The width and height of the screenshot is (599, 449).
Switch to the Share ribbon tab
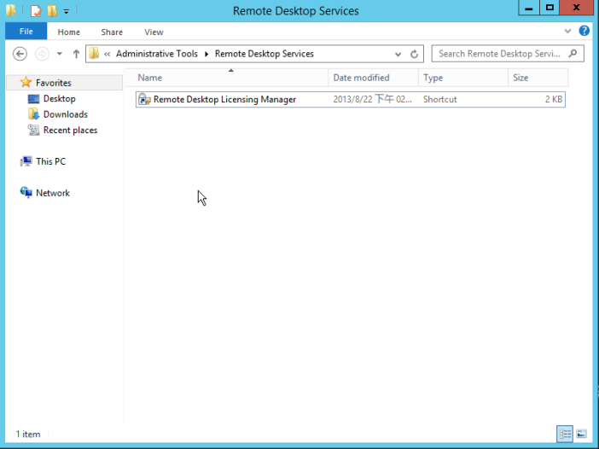coord(112,32)
